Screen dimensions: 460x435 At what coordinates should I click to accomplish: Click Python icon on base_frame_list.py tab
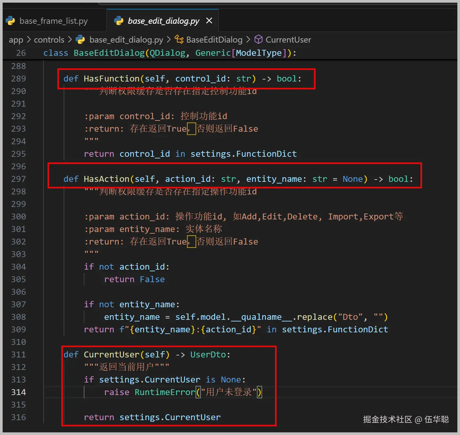click(11, 21)
